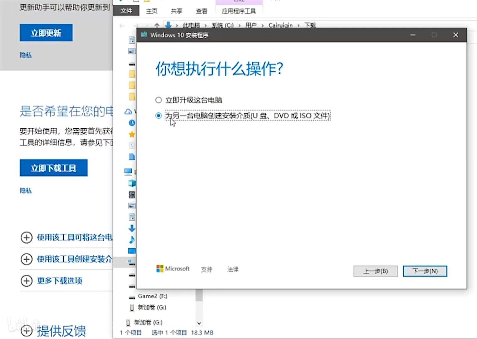
Task: Click the navigation pane scrollbar thumb
Action: point(199,295)
